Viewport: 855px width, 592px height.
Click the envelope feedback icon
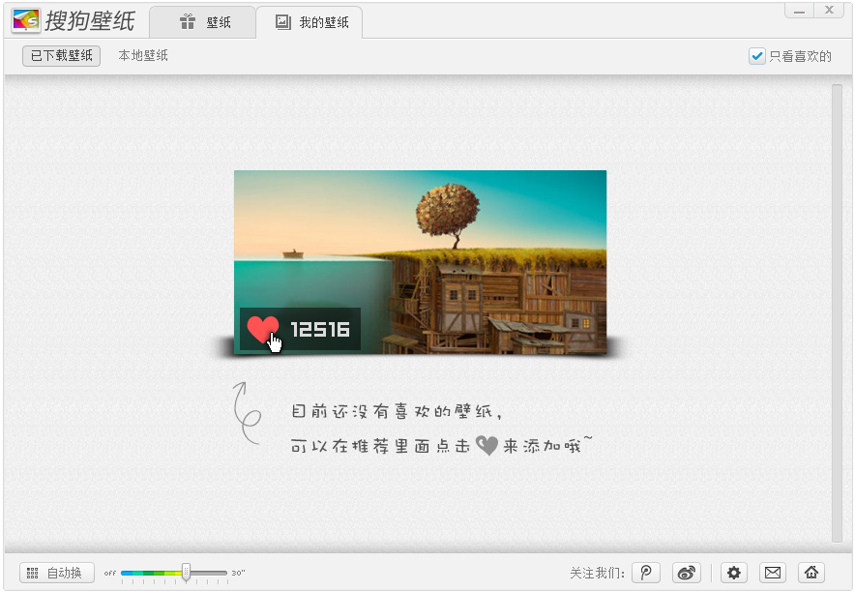773,573
